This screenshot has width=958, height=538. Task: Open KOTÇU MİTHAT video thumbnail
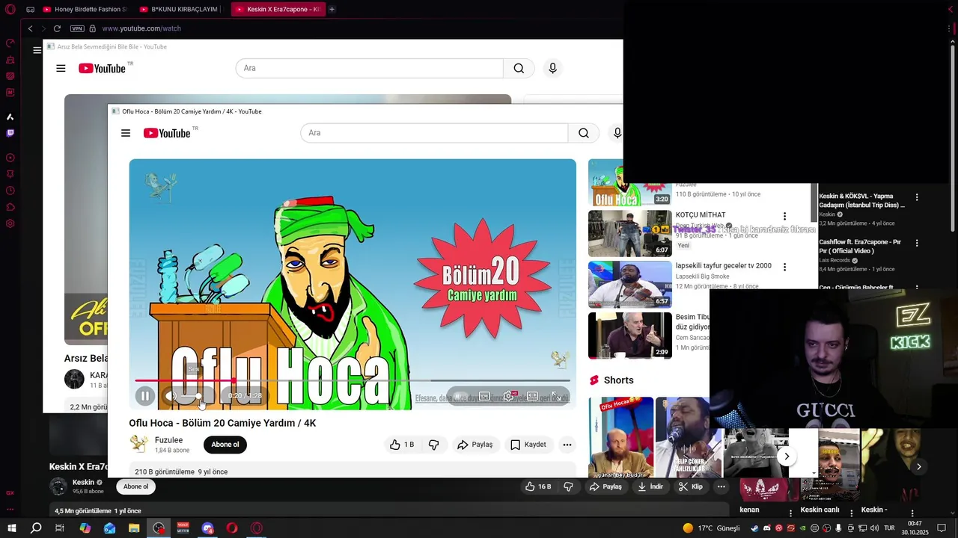630,233
